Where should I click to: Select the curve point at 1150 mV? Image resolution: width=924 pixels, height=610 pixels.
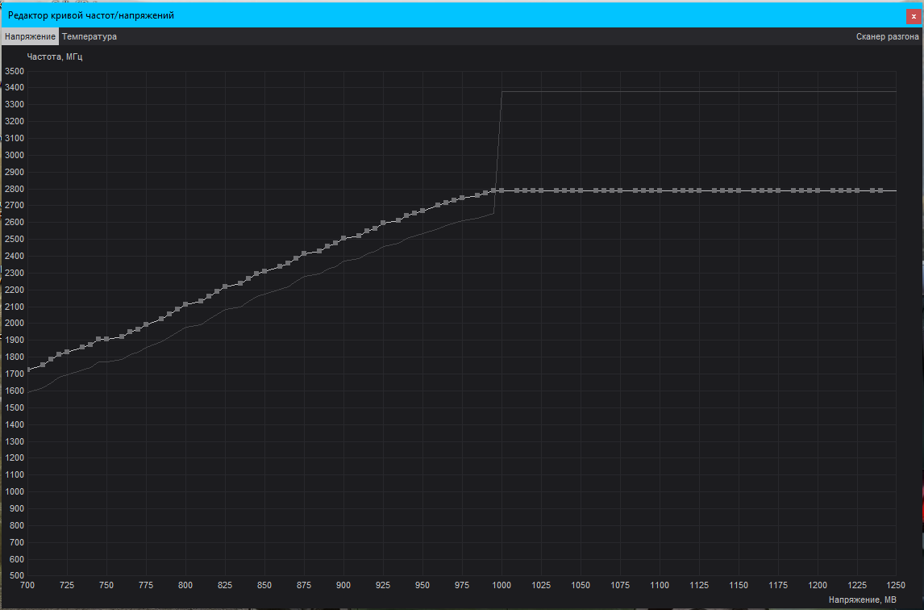click(739, 190)
